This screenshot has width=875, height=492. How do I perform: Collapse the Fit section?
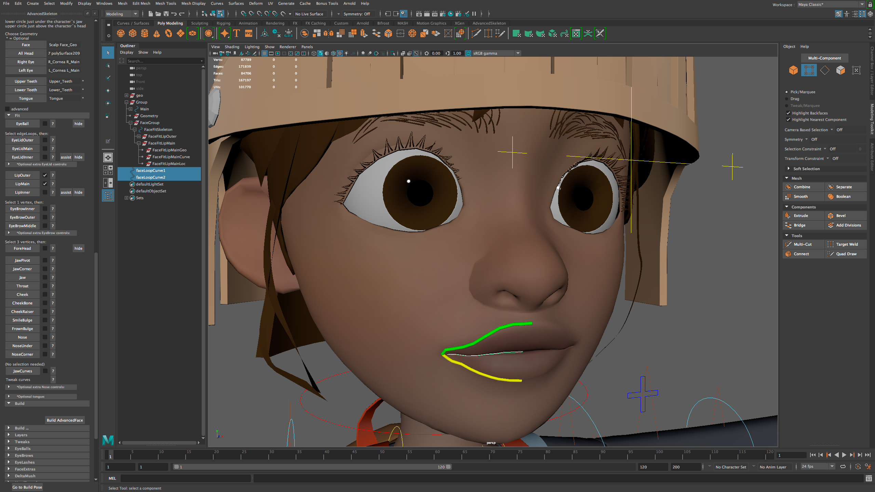(x=9, y=115)
